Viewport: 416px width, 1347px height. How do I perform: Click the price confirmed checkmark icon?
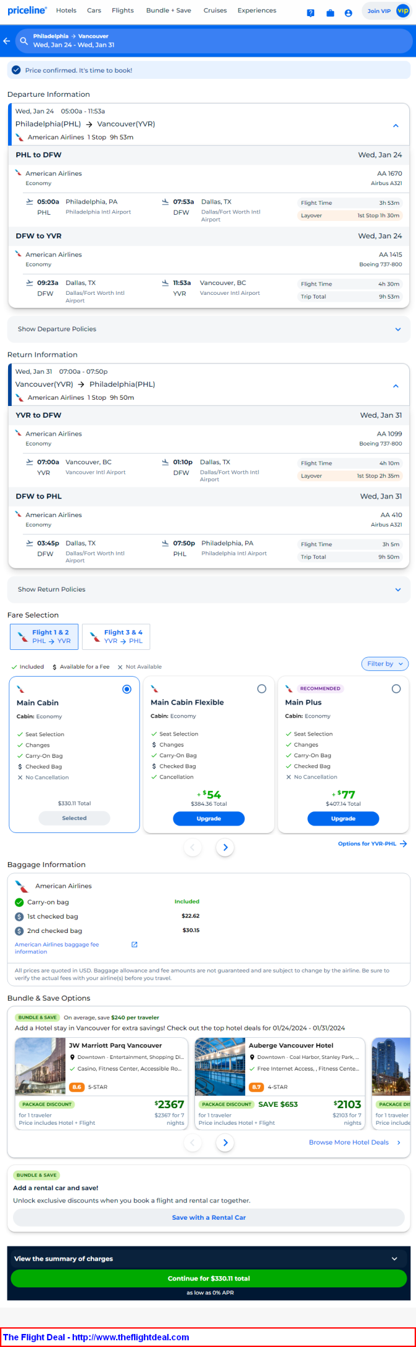click(x=16, y=70)
